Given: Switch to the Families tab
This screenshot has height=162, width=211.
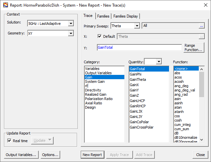Looking at the screenshot, I should (x=103, y=16).
